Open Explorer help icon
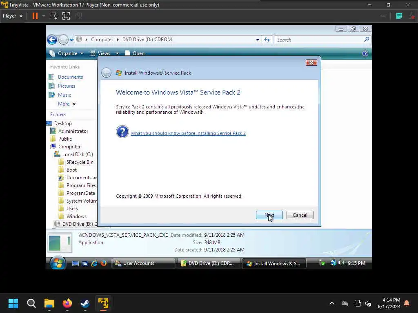Image resolution: width=418 pixels, height=313 pixels. pyautogui.click(x=365, y=53)
